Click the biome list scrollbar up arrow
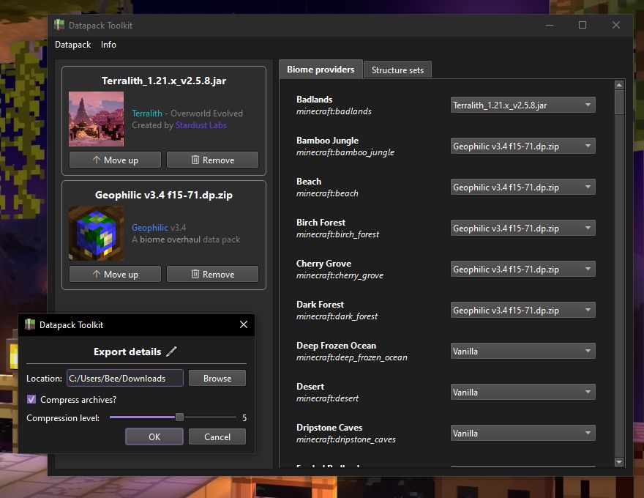Viewport: 644px width, 498px height. pyautogui.click(x=619, y=85)
